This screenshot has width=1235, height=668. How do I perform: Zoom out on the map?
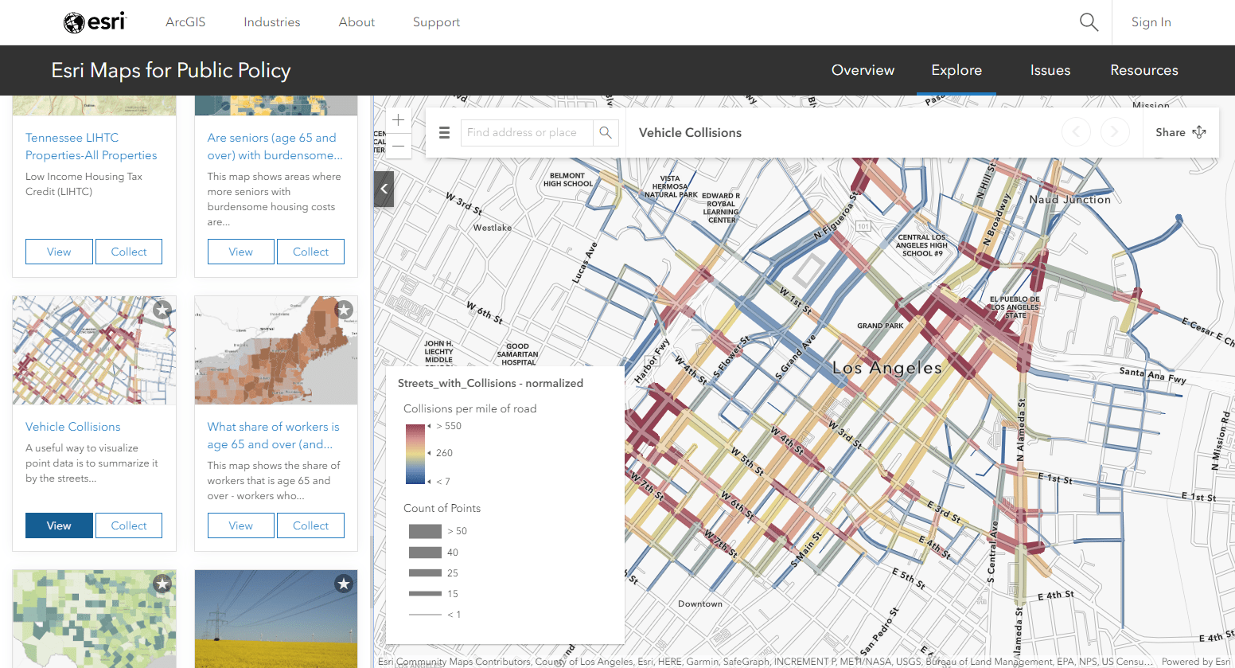[399, 146]
